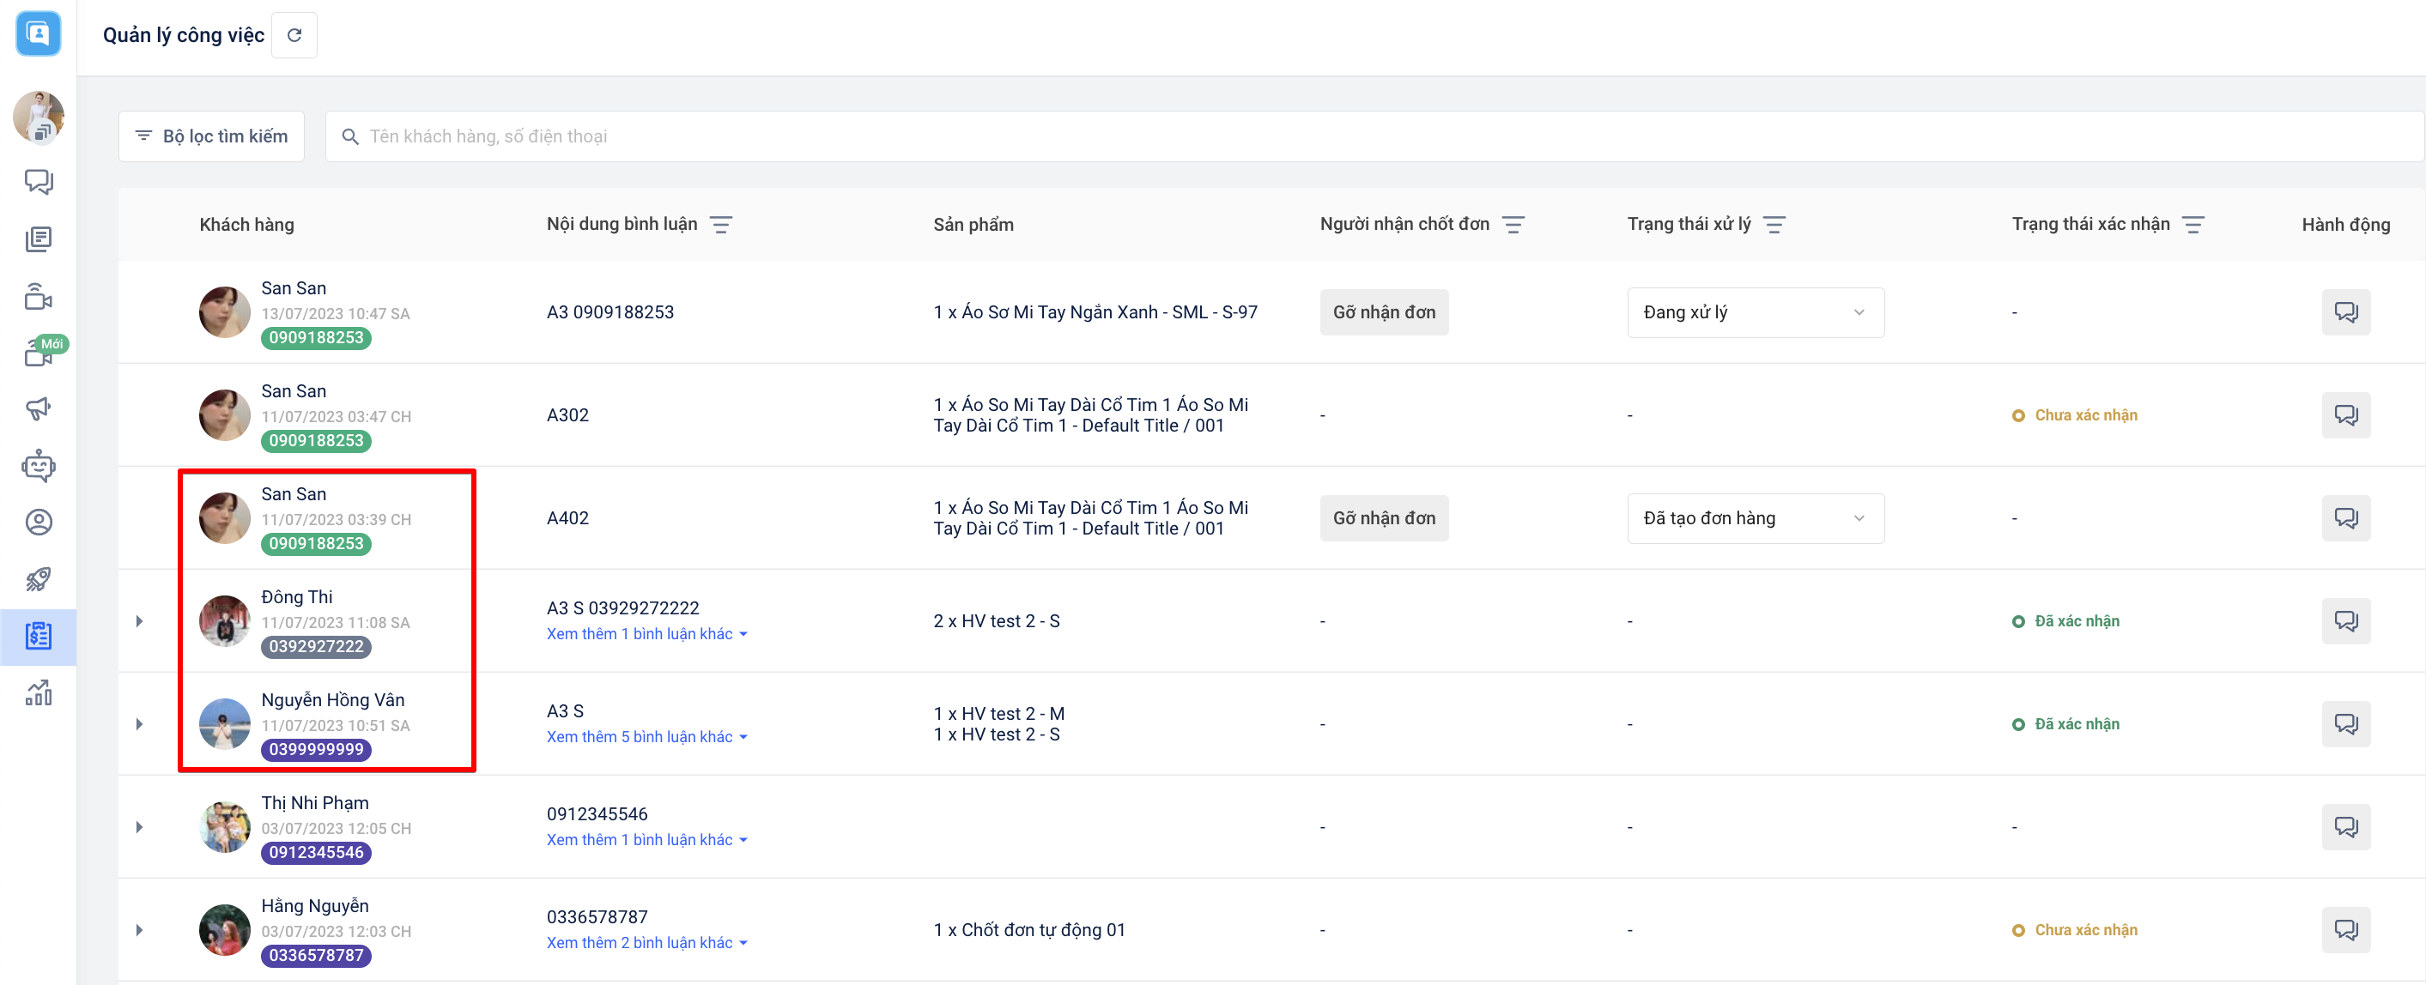Image resolution: width=2426 pixels, height=985 pixels.
Task: Open the customer profile sidebar icon
Action: point(39,522)
